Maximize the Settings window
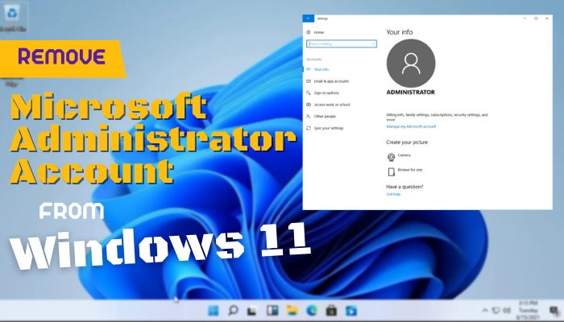 536,19
